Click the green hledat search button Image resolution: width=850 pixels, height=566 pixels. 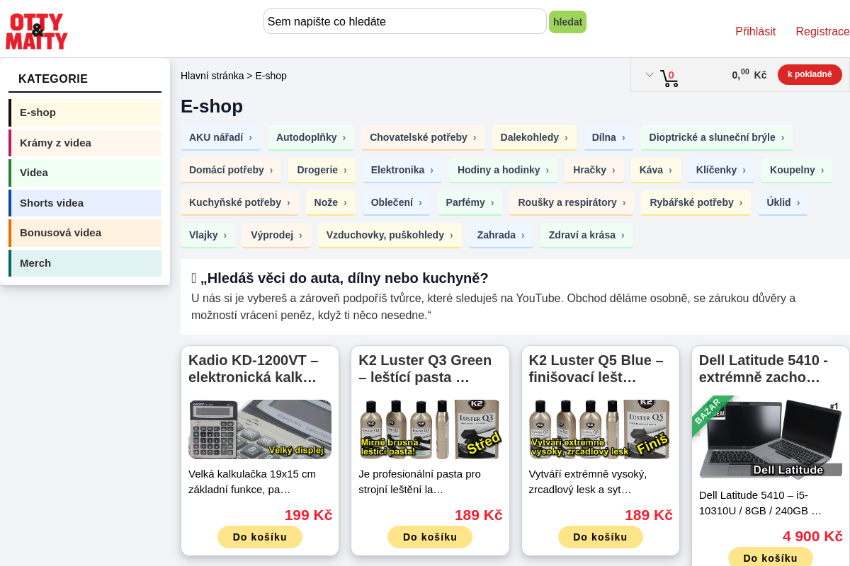coord(567,22)
